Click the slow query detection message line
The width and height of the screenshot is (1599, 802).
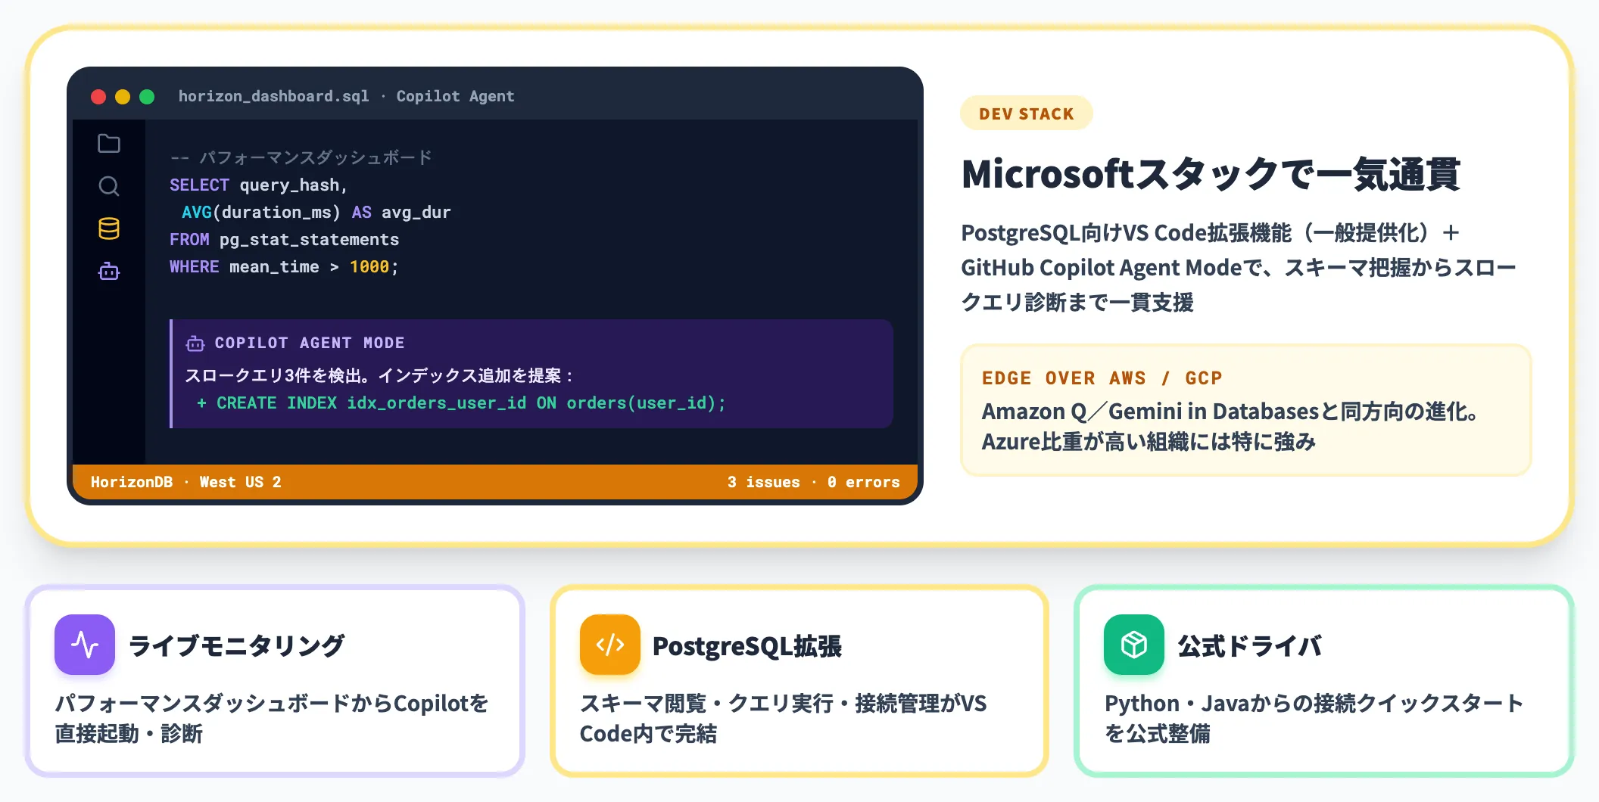(379, 375)
